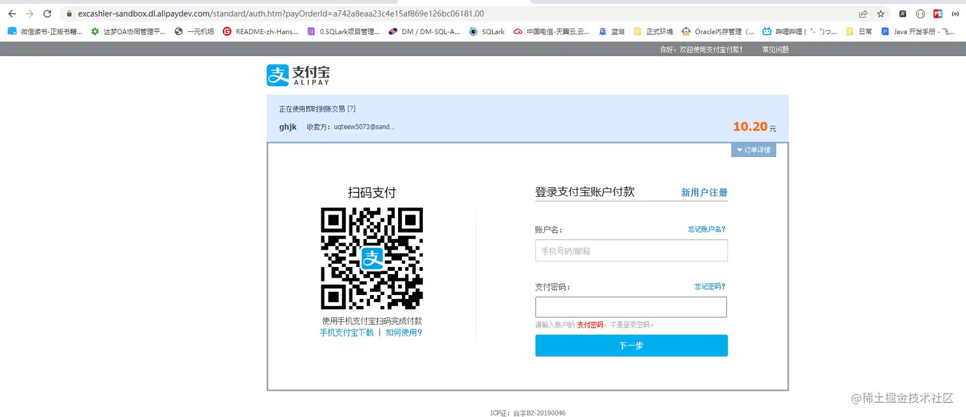The height and width of the screenshot is (417, 966).
Task: Click the Alipay 支付宝 logo
Action: [298, 75]
